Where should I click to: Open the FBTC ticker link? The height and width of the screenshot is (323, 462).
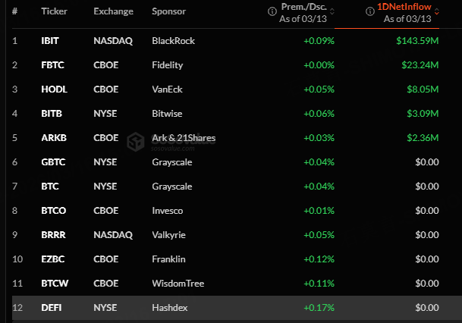click(53, 65)
